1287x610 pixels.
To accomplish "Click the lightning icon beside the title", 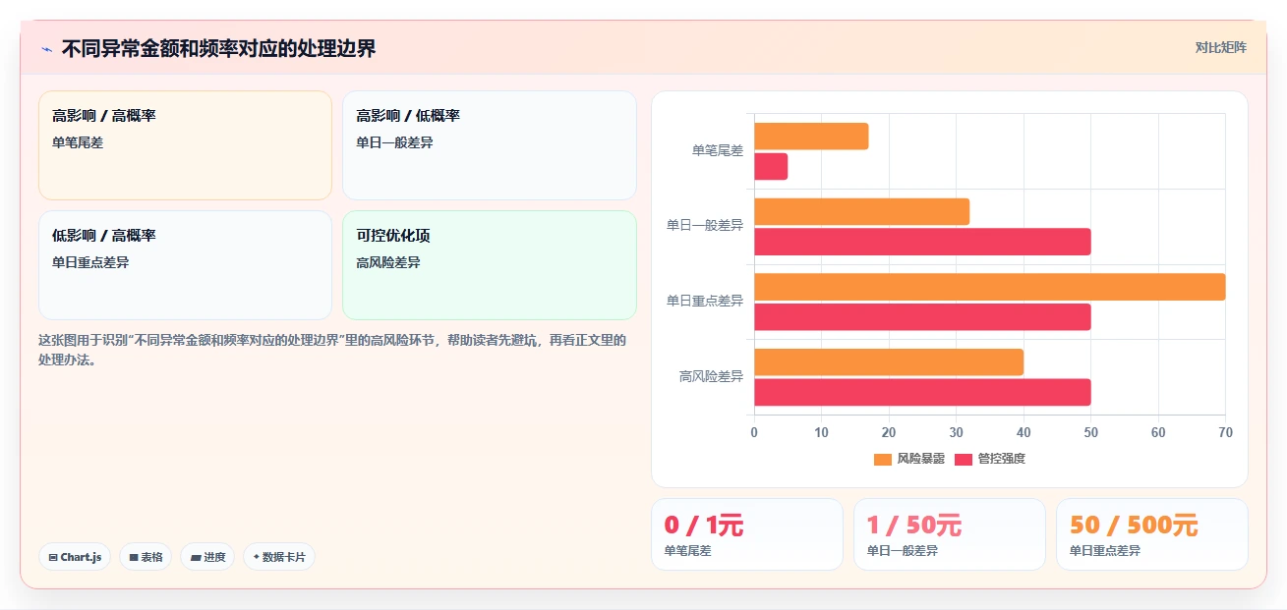I will 47,48.
